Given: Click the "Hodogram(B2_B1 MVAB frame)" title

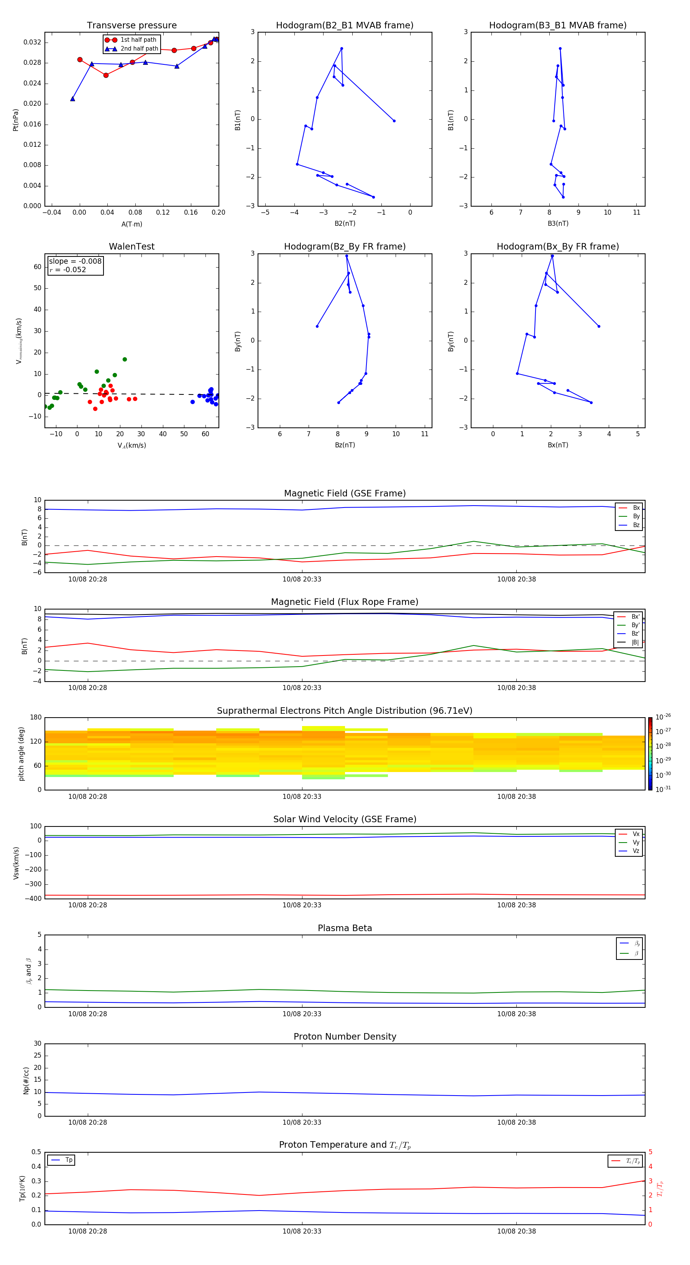Looking at the screenshot, I should click(345, 26).
